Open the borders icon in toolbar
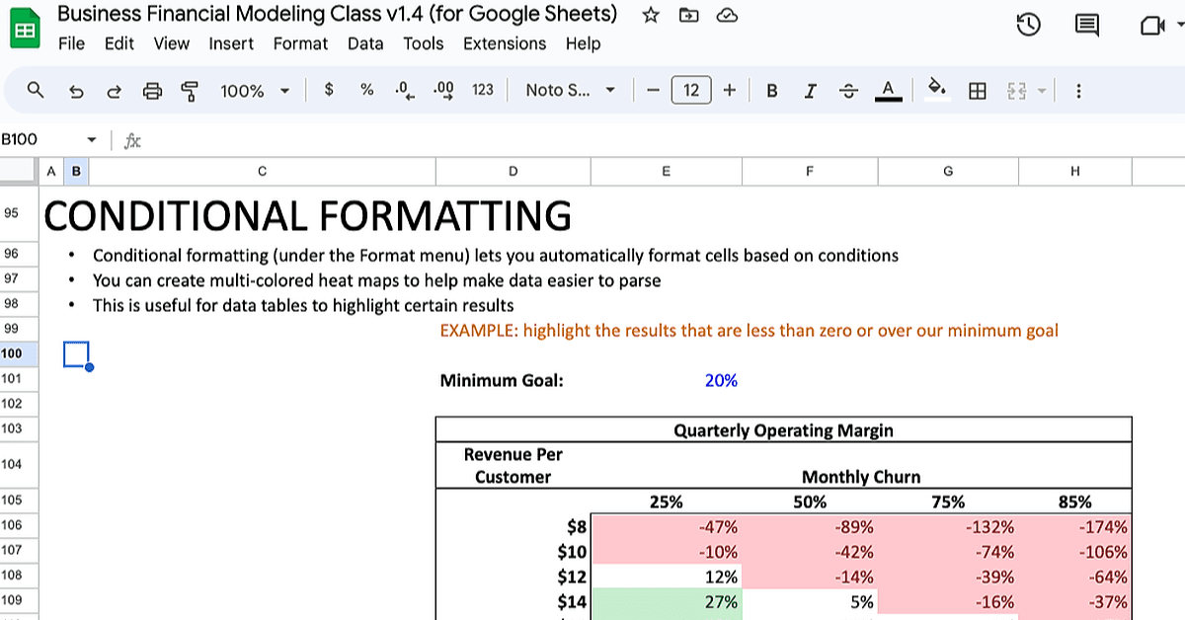 click(978, 91)
